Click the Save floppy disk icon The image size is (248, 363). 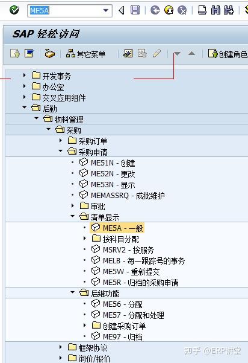[135, 10]
